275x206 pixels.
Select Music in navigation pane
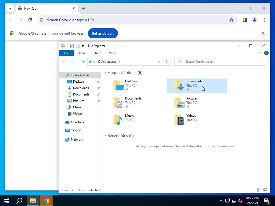pos(77,107)
